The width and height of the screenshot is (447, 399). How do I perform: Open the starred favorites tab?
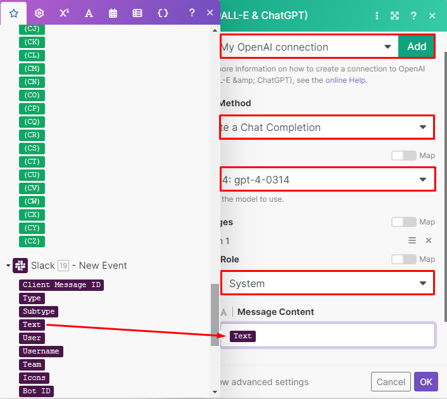tap(14, 13)
